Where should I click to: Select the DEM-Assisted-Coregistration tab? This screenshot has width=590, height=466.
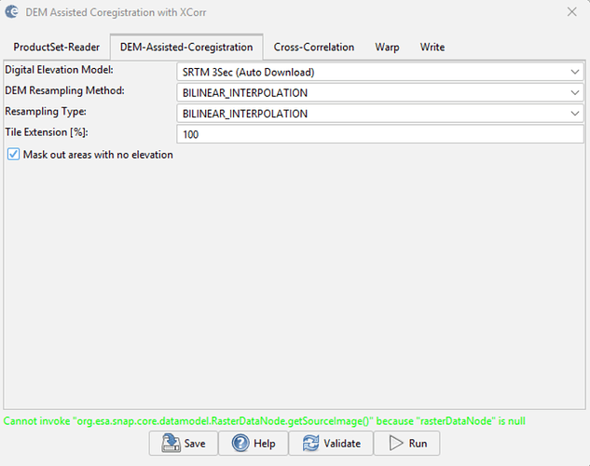click(185, 47)
